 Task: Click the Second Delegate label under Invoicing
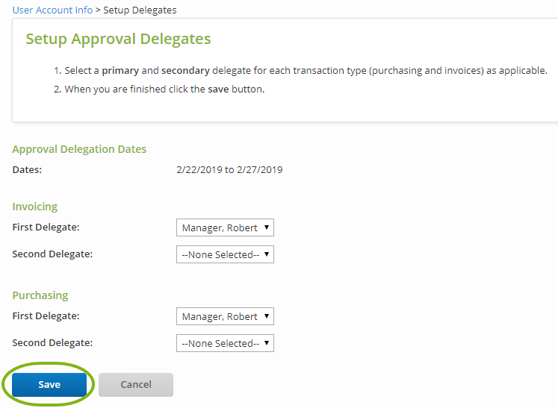pyautogui.click(x=52, y=254)
